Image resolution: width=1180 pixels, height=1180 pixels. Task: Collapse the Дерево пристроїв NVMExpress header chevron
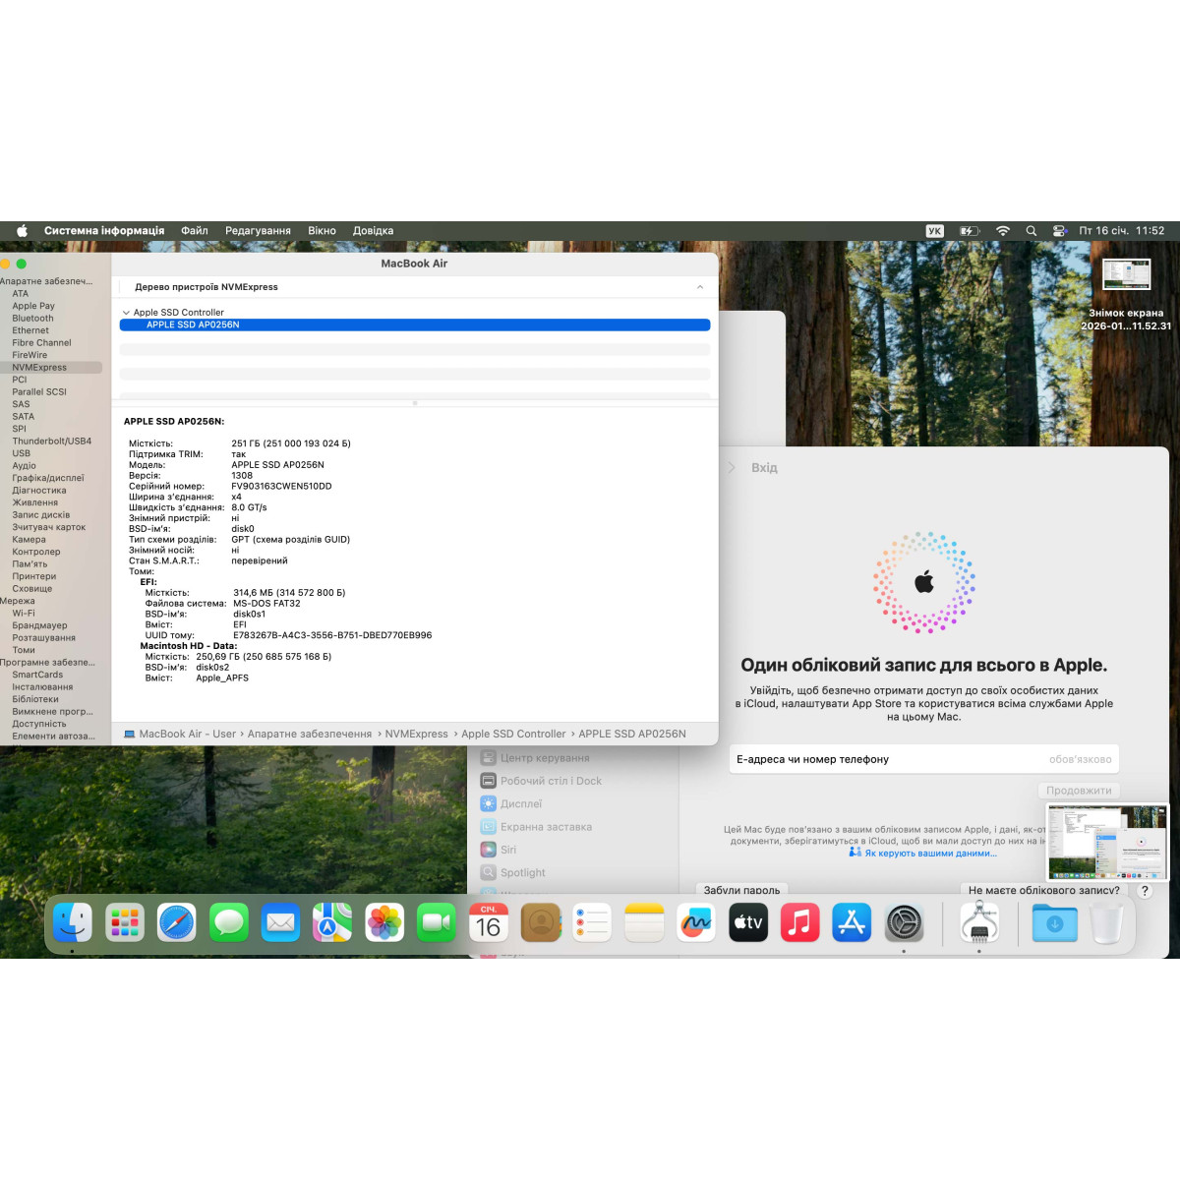pyautogui.click(x=700, y=287)
